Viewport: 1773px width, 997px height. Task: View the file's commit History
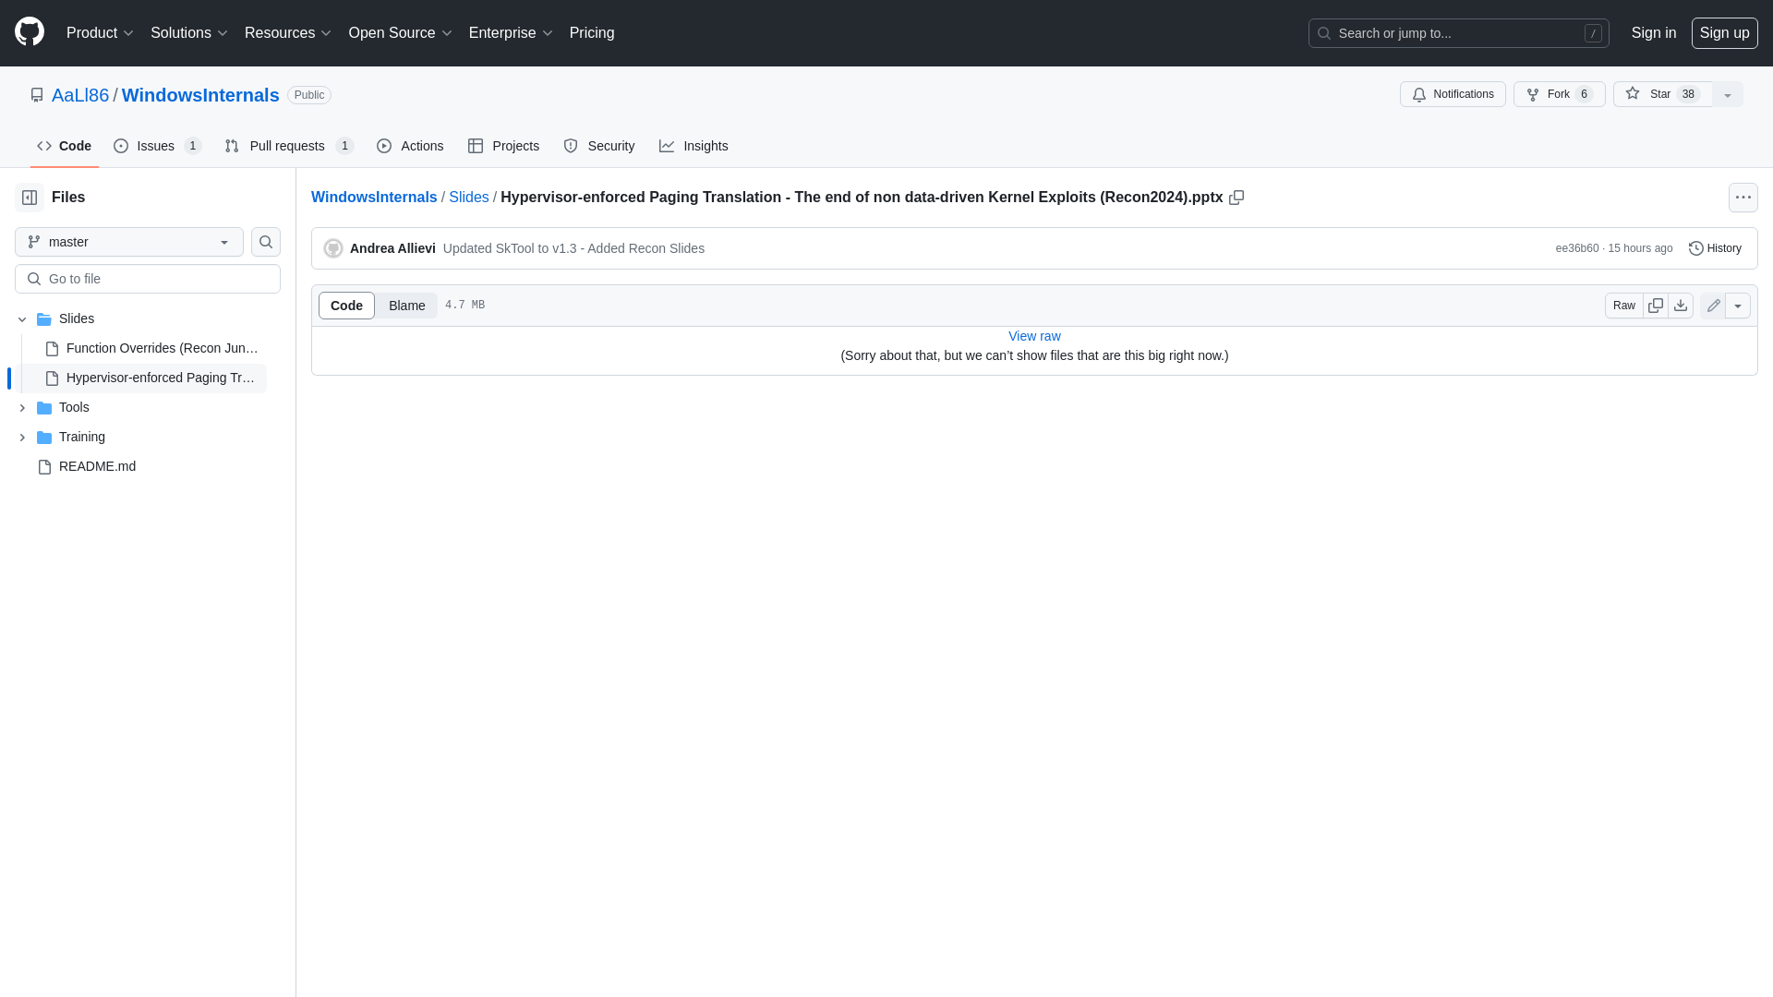coord(1715,248)
